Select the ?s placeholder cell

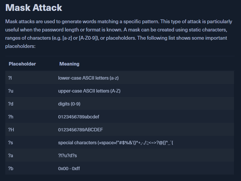(x=11, y=143)
